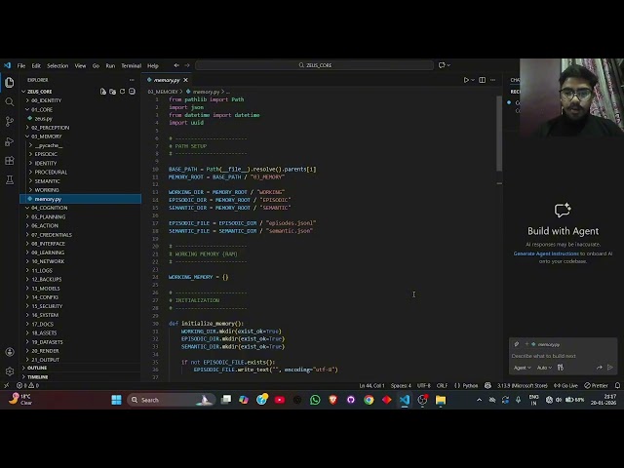Viewport: 624px width, 468px height.
Task: Open the Run and Debug view
Action: pyautogui.click(x=10, y=140)
